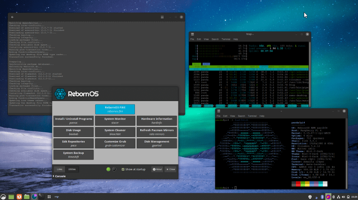
Task: Open the Cinnamon menu launcher in the taskbar
Action: point(3,197)
